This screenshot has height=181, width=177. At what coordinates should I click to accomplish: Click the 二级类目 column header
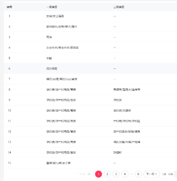point(119,7)
